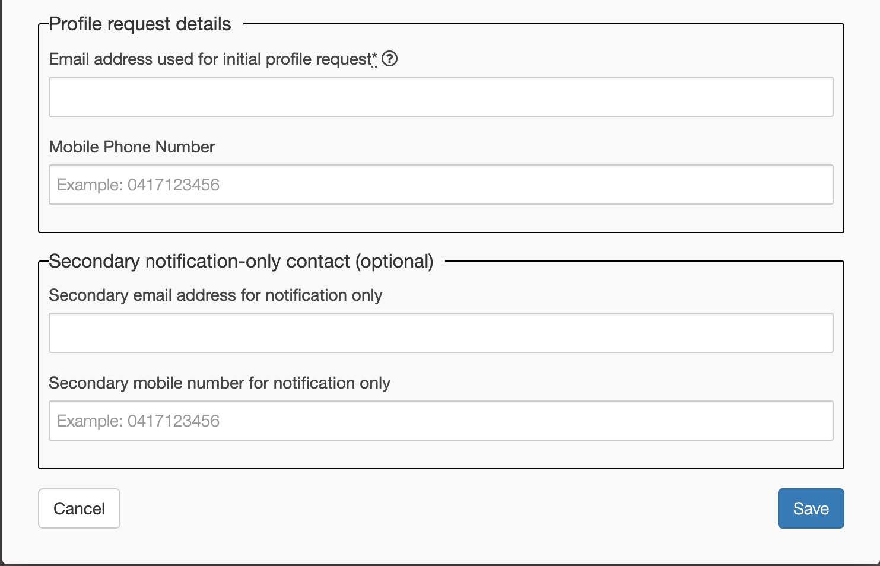
Task: Click 'Secondary notification-only contact (optional)' heading
Action: (x=241, y=261)
